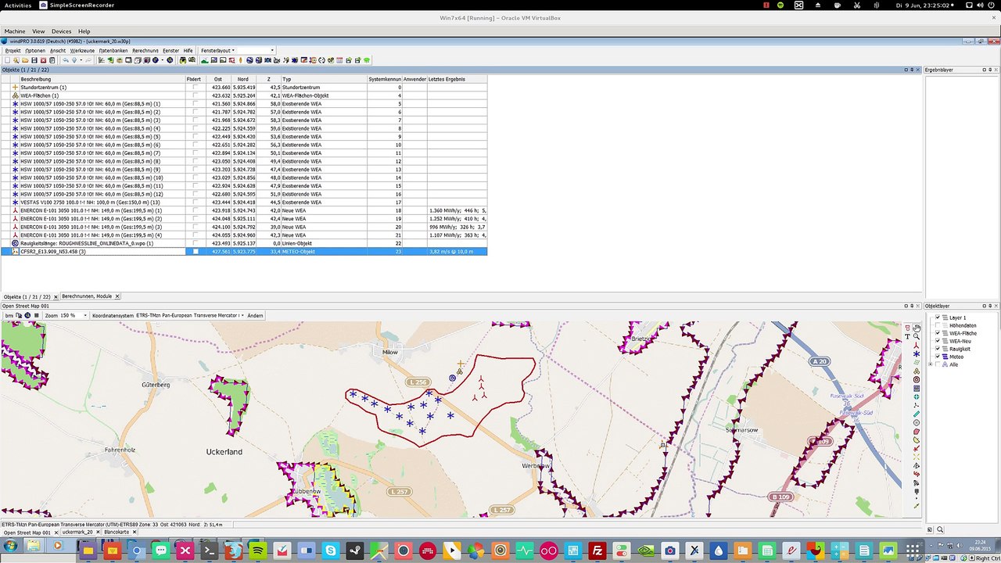Viewport: 1001px width, 563px height.
Task: Expand the Alle node in Objektlayer tree
Action: [x=931, y=364]
